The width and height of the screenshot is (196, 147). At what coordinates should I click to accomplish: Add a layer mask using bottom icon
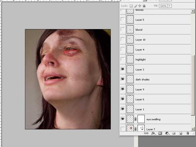click(x=160, y=133)
